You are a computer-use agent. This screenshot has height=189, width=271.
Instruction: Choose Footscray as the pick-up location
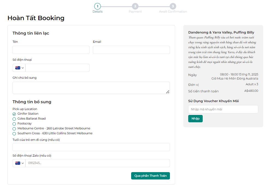coord(14,124)
